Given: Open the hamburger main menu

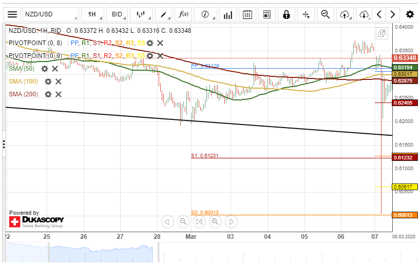Looking at the screenshot, I should pos(12,14).
